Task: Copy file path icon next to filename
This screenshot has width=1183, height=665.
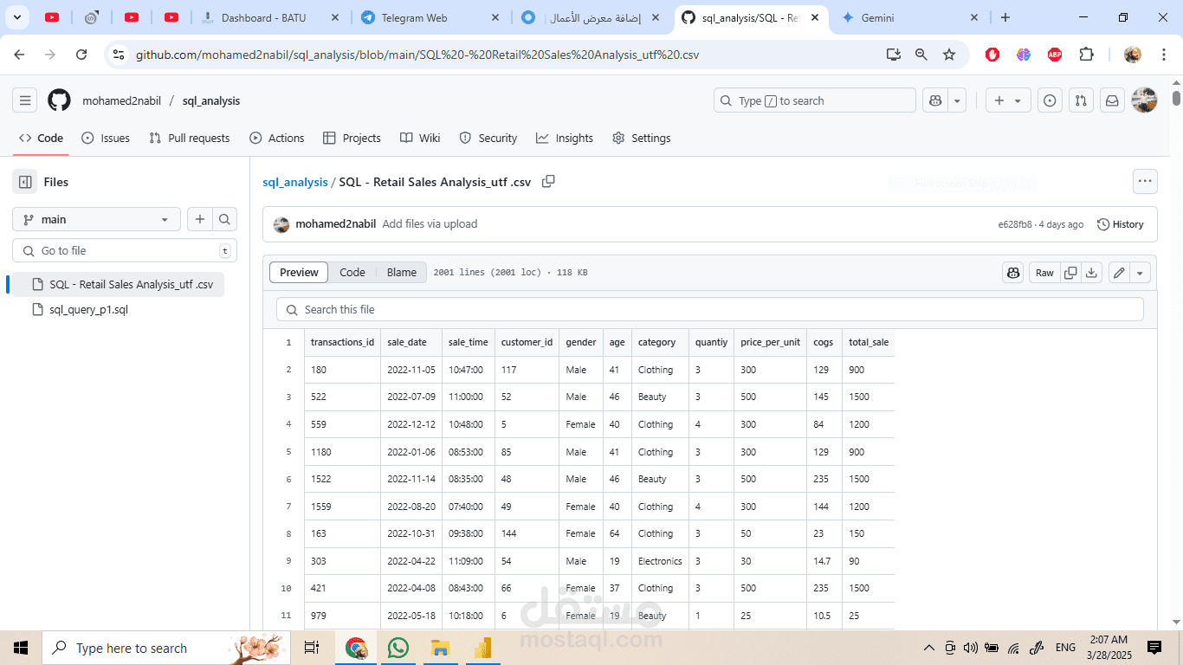Action: pos(548,182)
